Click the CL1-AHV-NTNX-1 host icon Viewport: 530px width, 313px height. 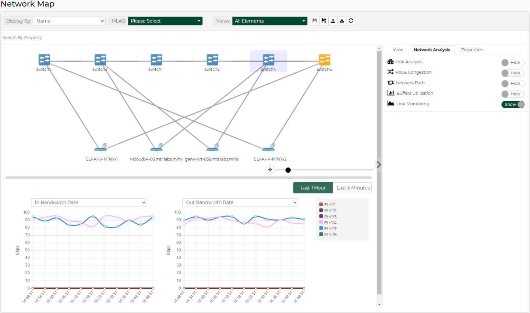click(100, 147)
